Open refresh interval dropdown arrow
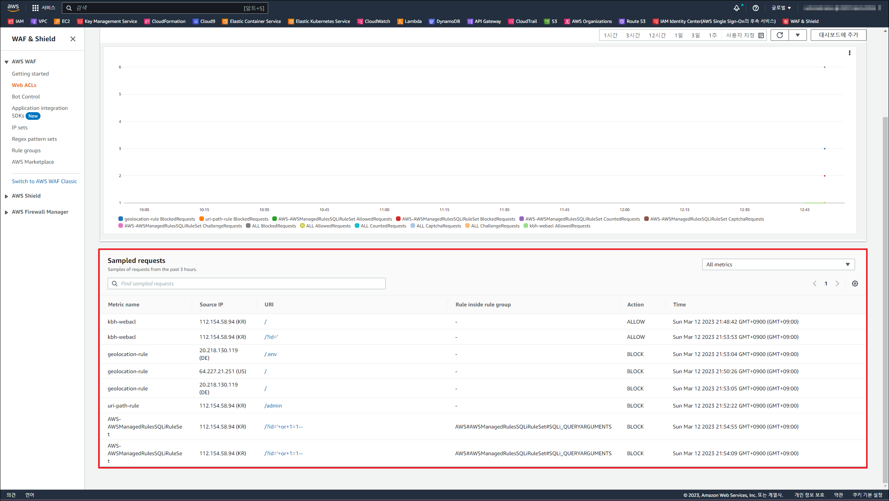The height and width of the screenshot is (501, 889). point(797,35)
